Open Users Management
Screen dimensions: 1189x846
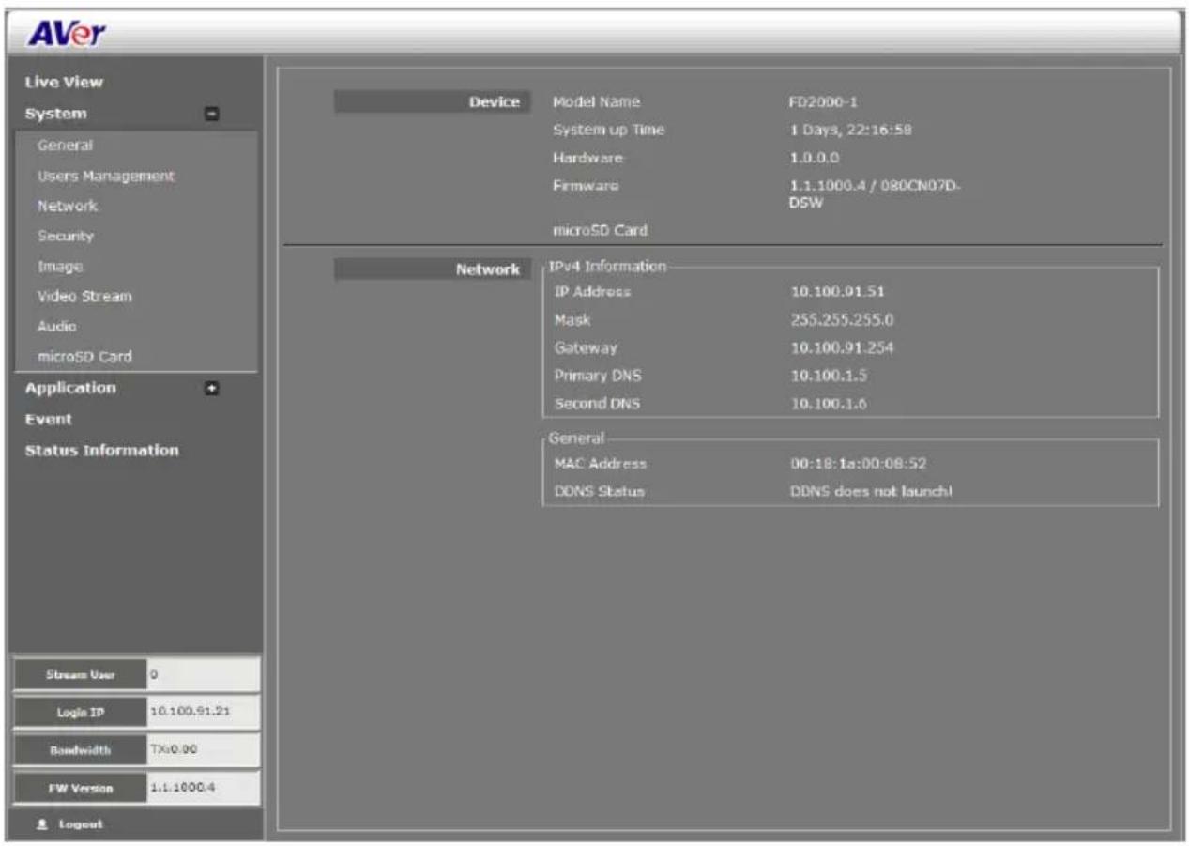click(105, 176)
